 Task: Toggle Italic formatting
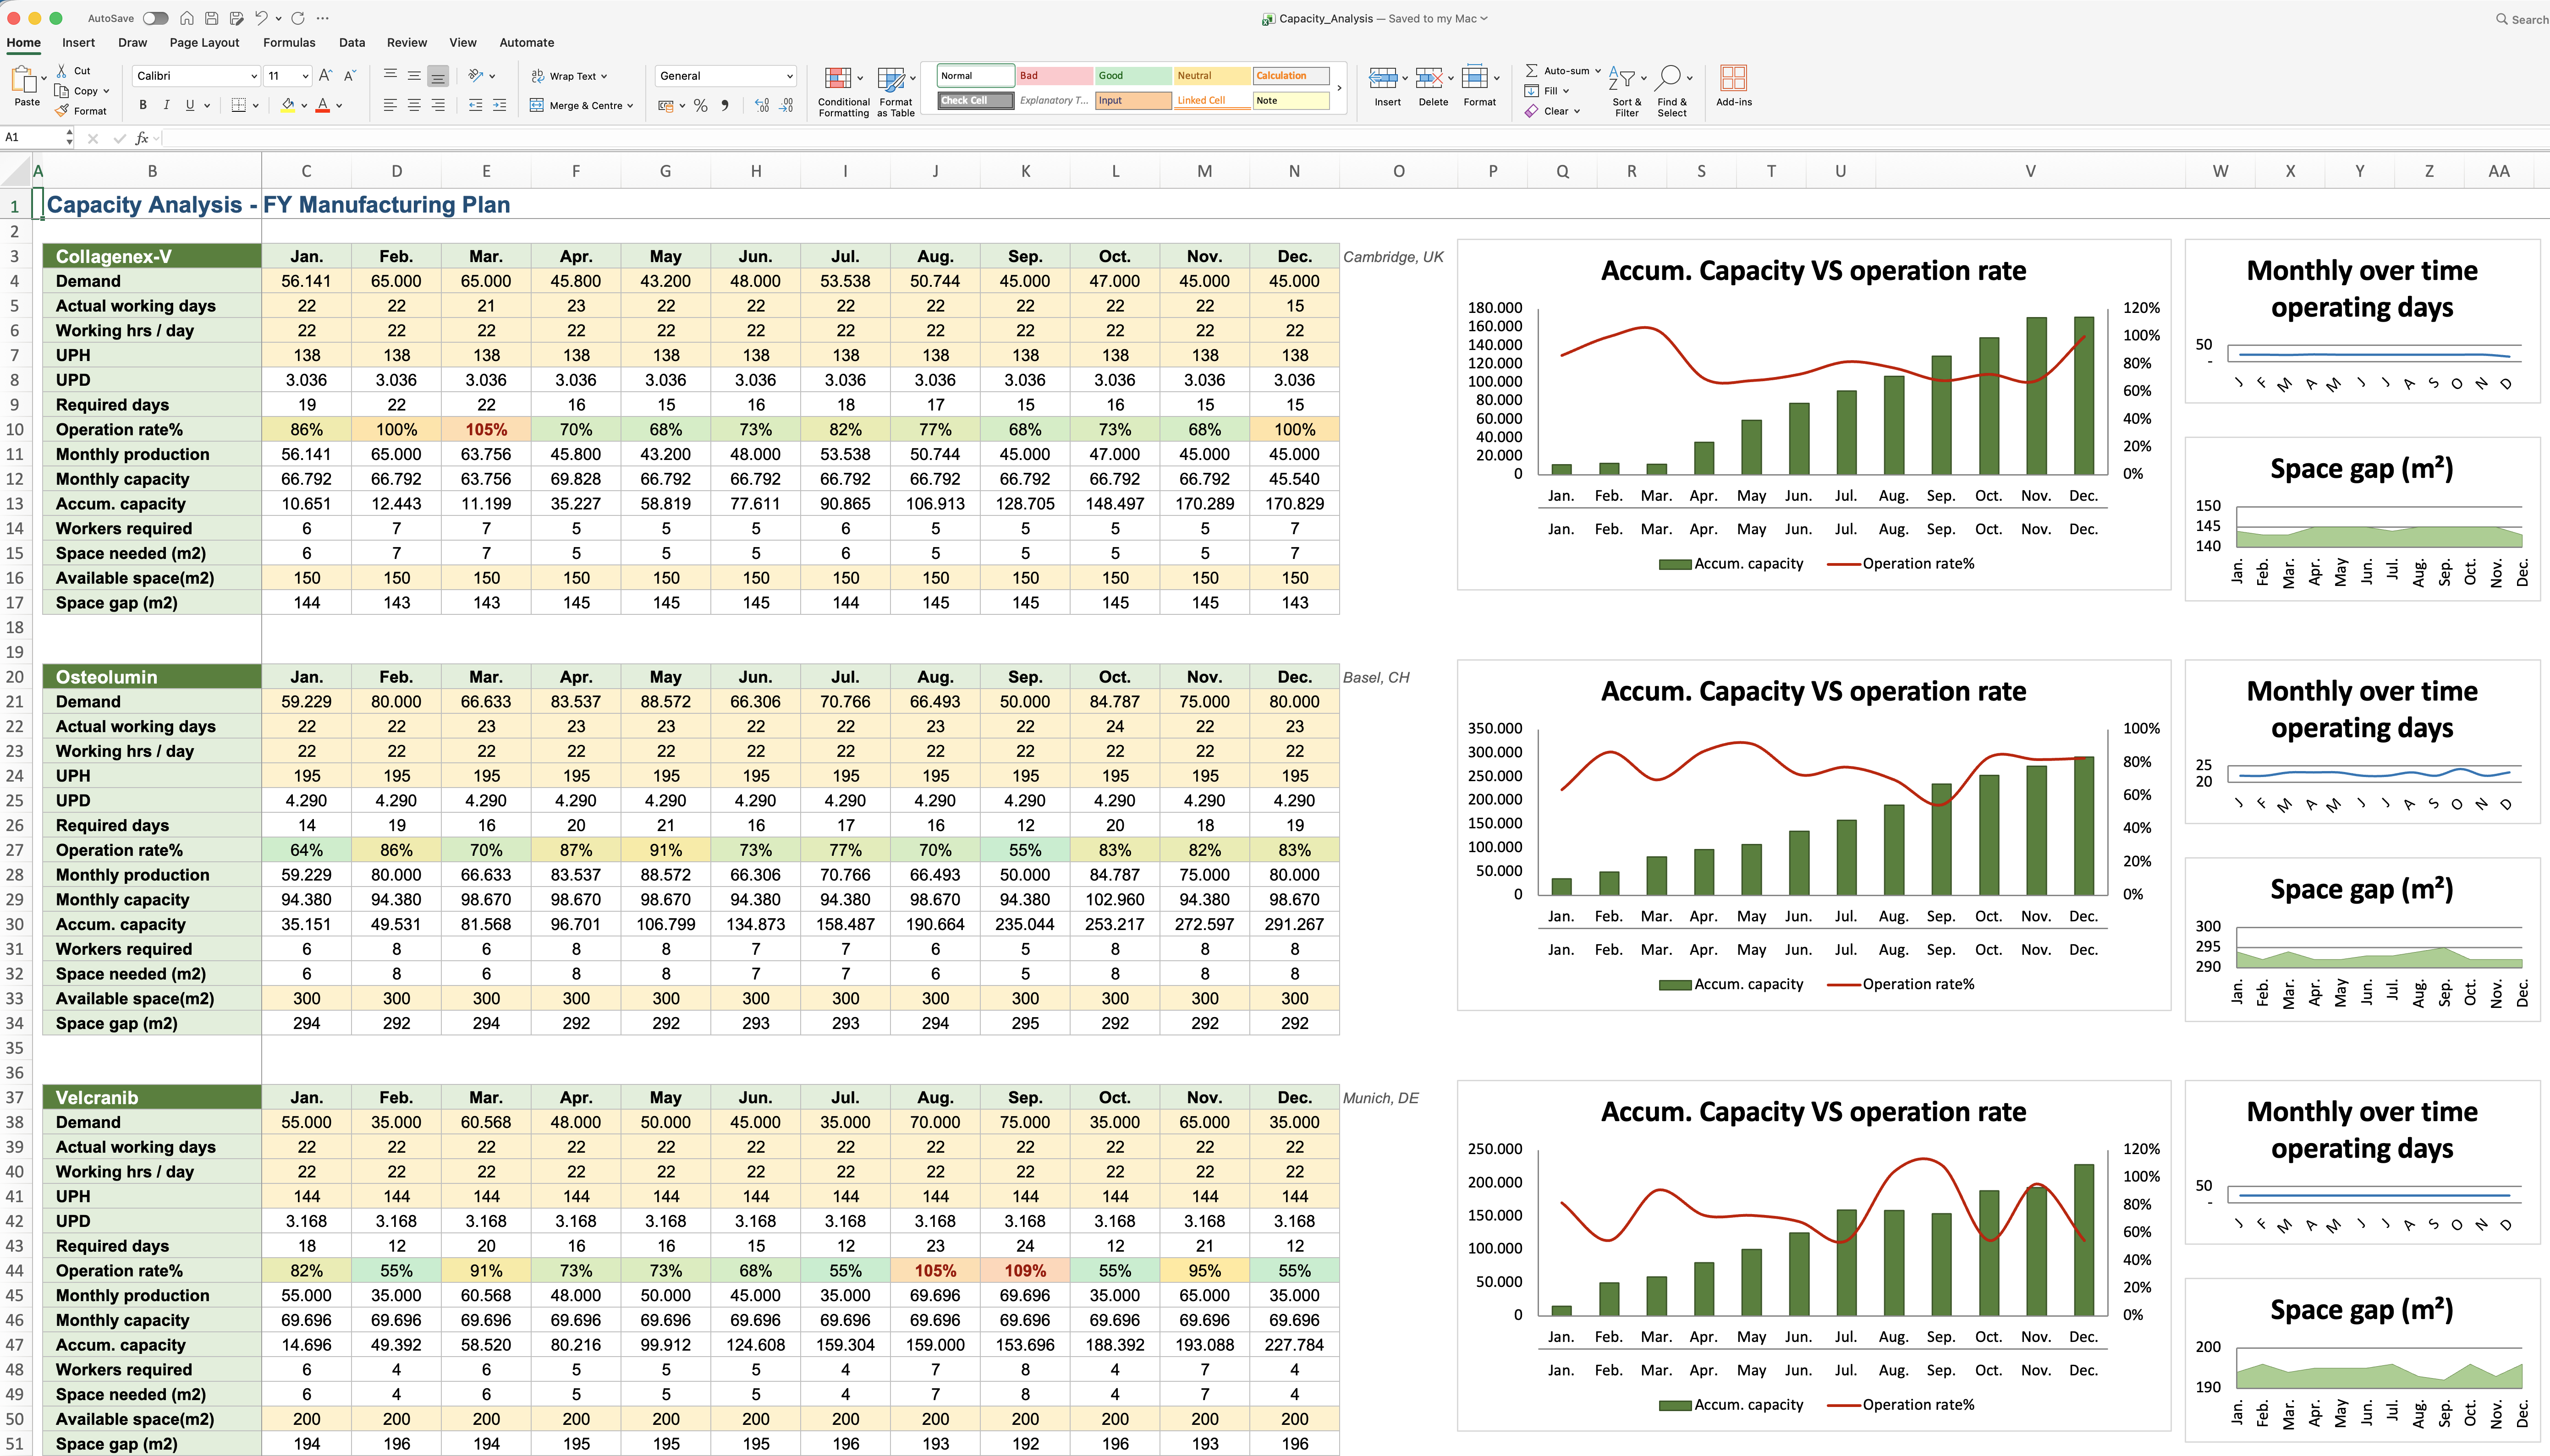(x=166, y=105)
